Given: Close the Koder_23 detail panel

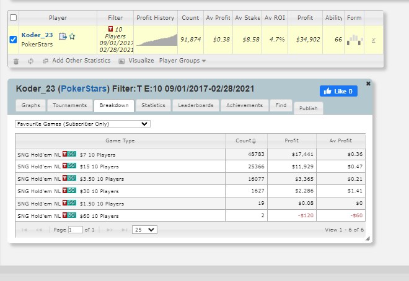Looking at the screenshot, I should click(368, 84).
